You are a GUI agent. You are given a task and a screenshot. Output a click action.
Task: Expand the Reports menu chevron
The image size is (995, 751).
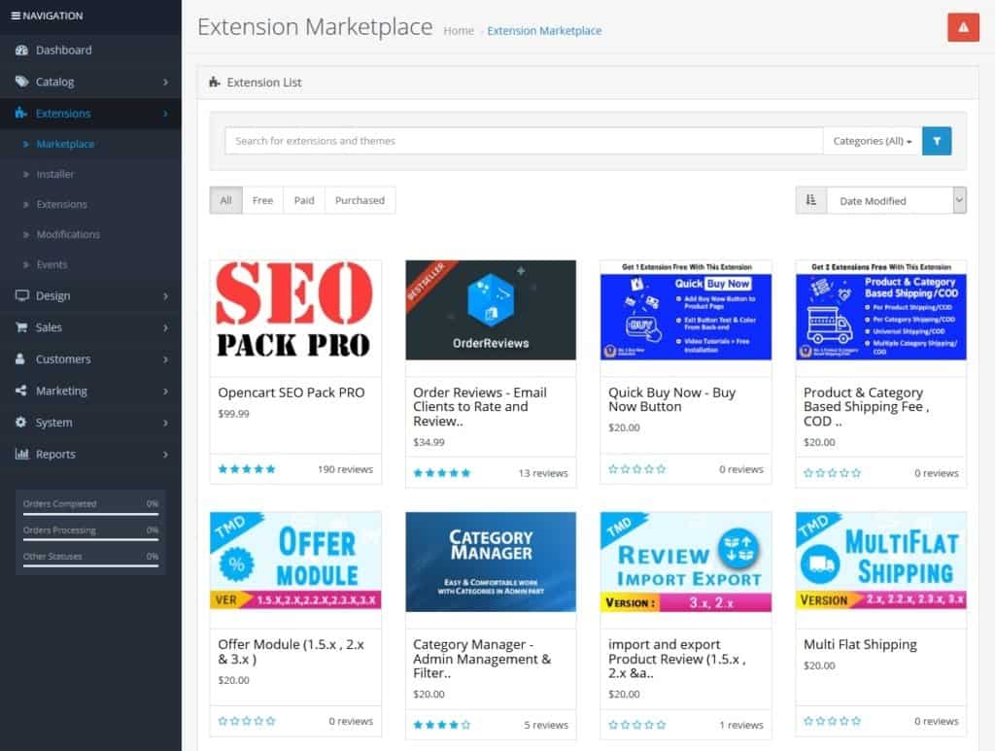[x=165, y=455]
